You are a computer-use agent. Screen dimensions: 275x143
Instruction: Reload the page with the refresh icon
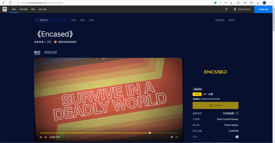click(x=10, y=3)
